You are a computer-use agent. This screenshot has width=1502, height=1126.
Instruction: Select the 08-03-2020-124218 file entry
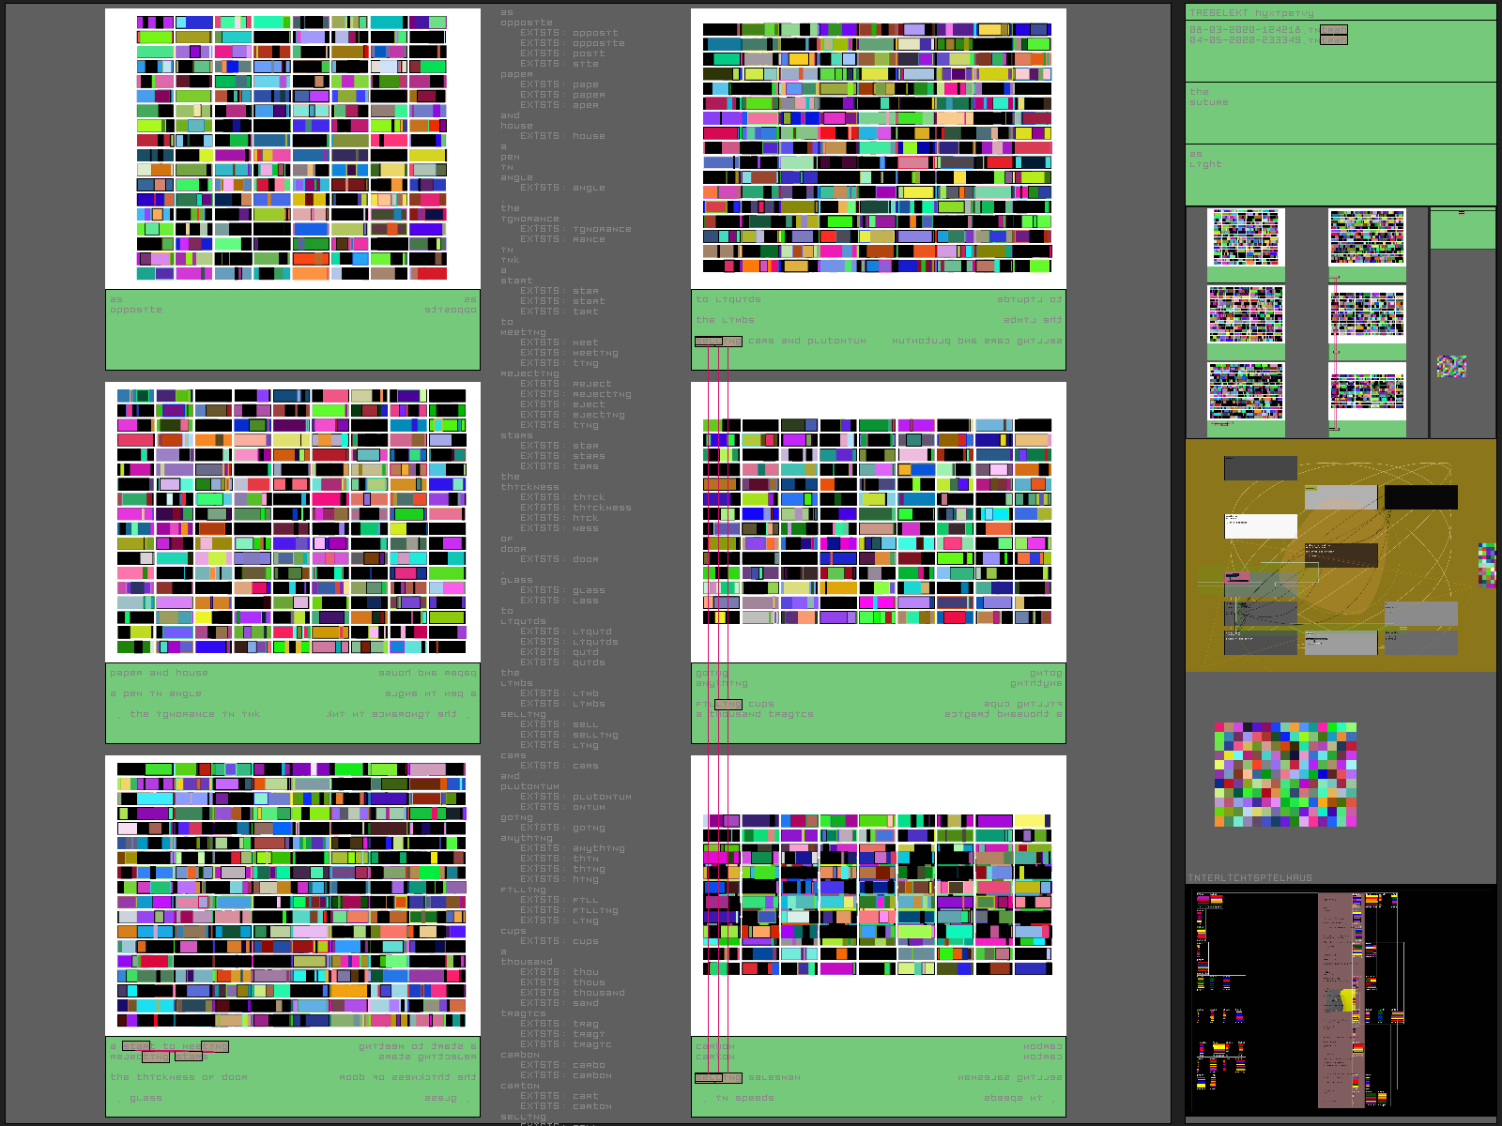tap(1245, 30)
